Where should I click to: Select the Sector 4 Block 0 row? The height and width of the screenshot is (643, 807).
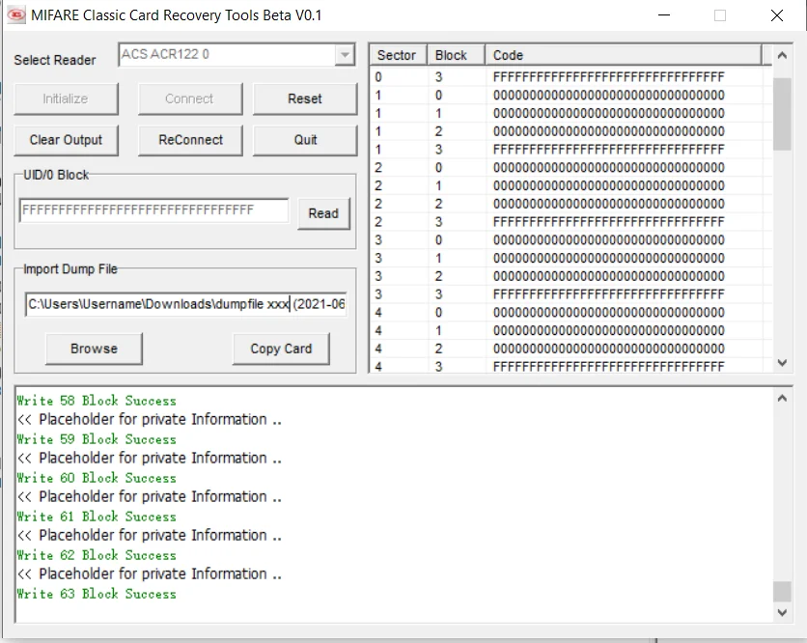[571, 313]
